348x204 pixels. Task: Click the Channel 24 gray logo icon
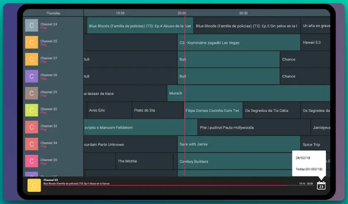click(x=31, y=26)
